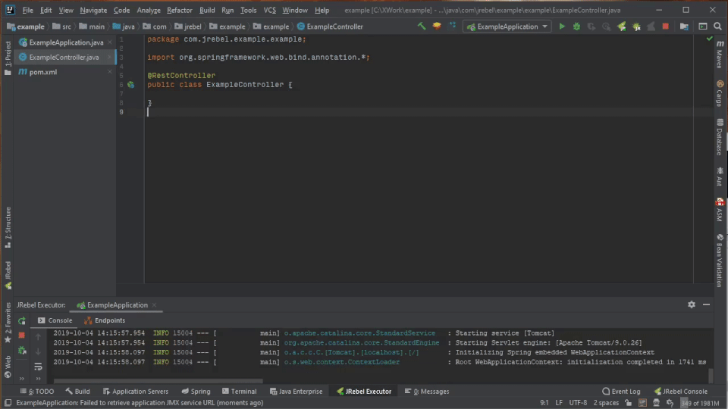The image size is (728, 409).
Task: Toggle the Favorites tool window
Action: [x=8, y=323]
